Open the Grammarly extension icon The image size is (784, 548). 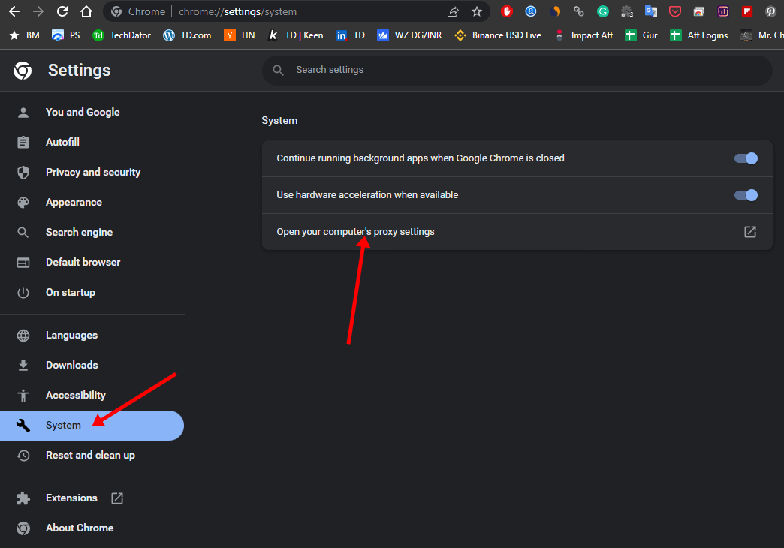(x=602, y=11)
